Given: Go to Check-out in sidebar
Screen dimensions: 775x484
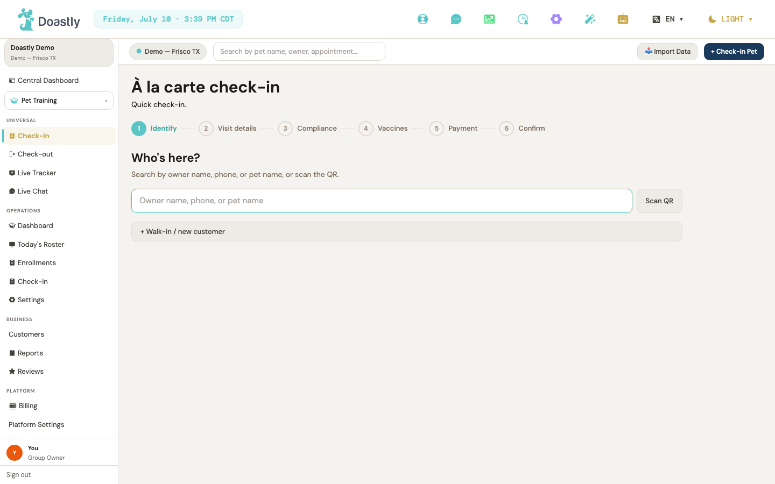Looking at the screenshot, I should tap(59, 154).
